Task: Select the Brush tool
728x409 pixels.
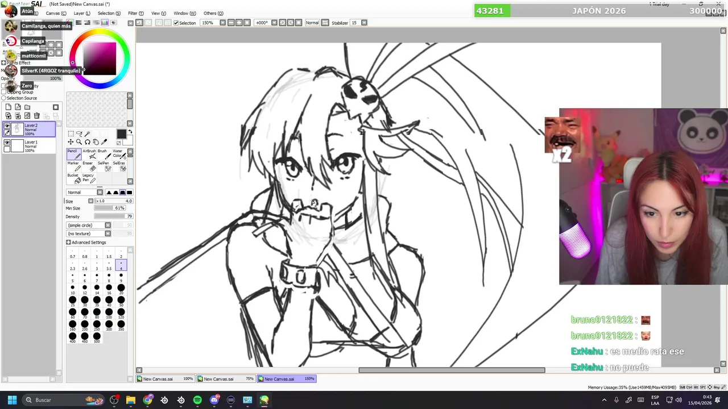Action: click(x=105, y=155)
